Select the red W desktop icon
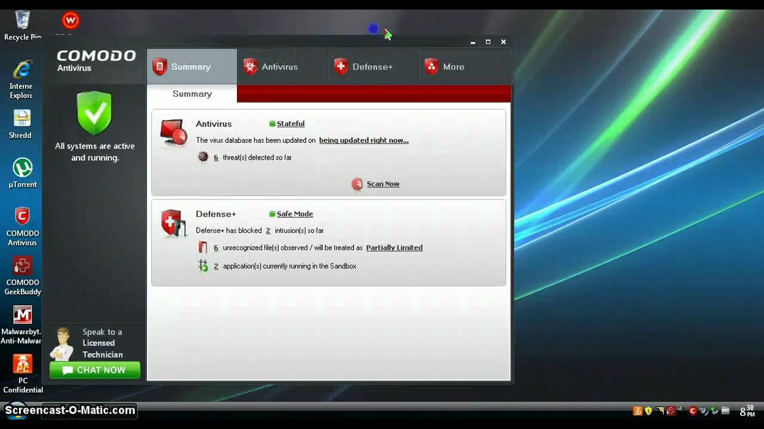 coord(70,20)
